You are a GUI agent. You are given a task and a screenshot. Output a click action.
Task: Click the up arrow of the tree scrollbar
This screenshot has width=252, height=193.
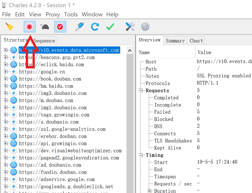[130, 51]
